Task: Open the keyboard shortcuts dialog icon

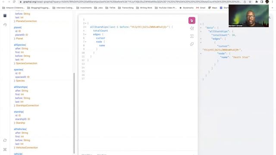Action: [5, 149]
